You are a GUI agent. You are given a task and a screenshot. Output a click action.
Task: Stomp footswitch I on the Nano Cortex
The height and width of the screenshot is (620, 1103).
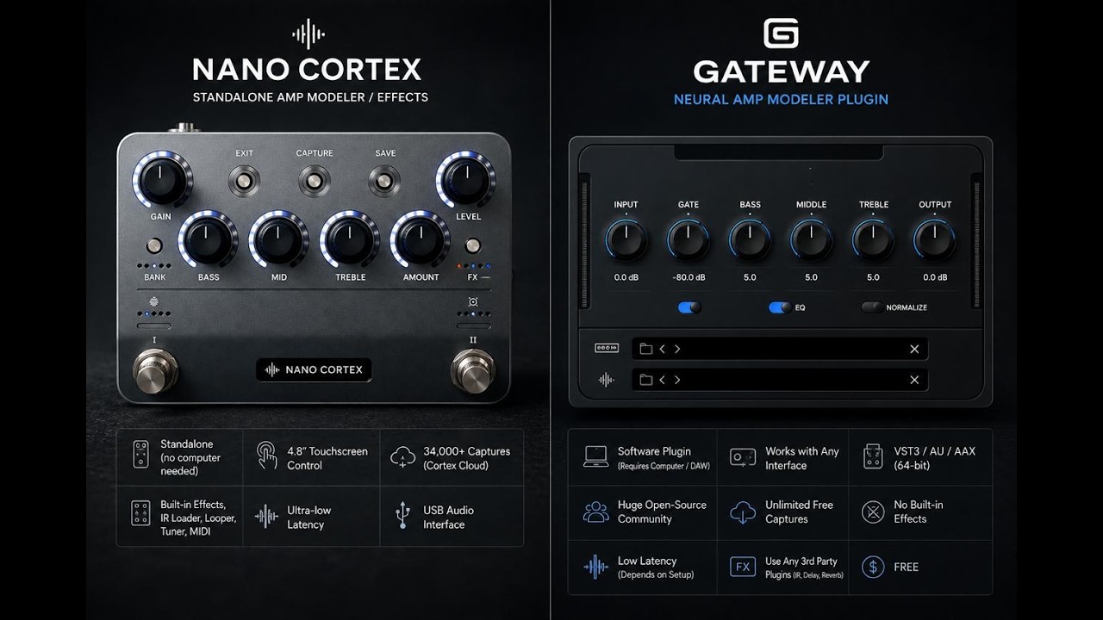[155, 371]
